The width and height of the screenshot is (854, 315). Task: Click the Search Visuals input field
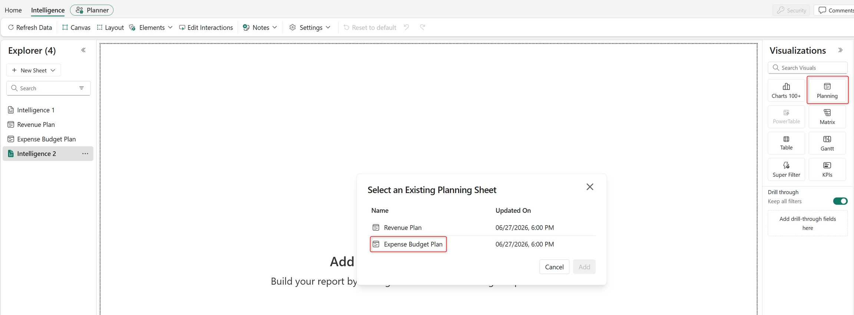tap(808, 68)
